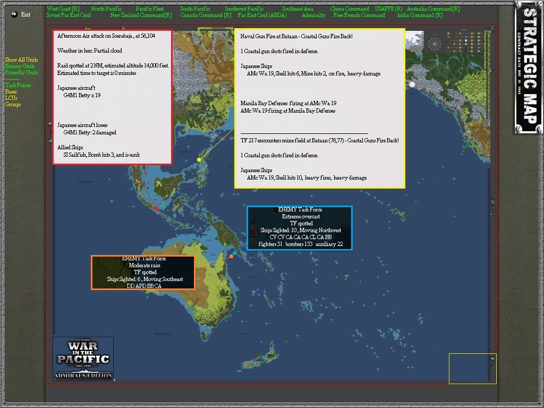Screen dimensions: 544x408
Task: Click 'Ships Sighted: 6, Moving Southeast' text
Action: click(144, 279)
